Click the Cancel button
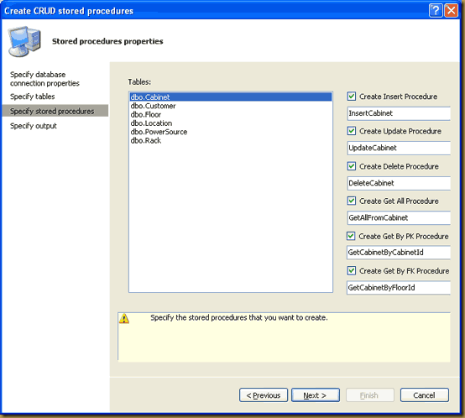The height and width of the screenshot is (418, 465). pyautogui.click(x=425, y=395)
